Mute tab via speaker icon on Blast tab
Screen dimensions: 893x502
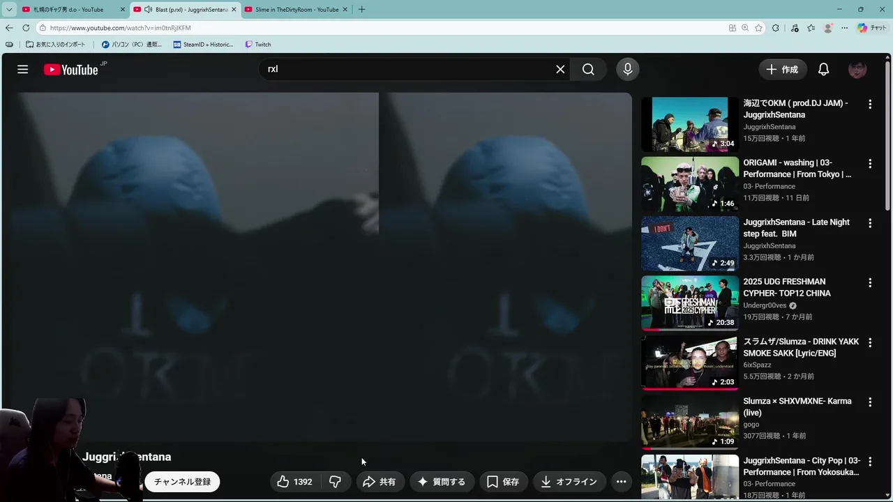[148, 9]
